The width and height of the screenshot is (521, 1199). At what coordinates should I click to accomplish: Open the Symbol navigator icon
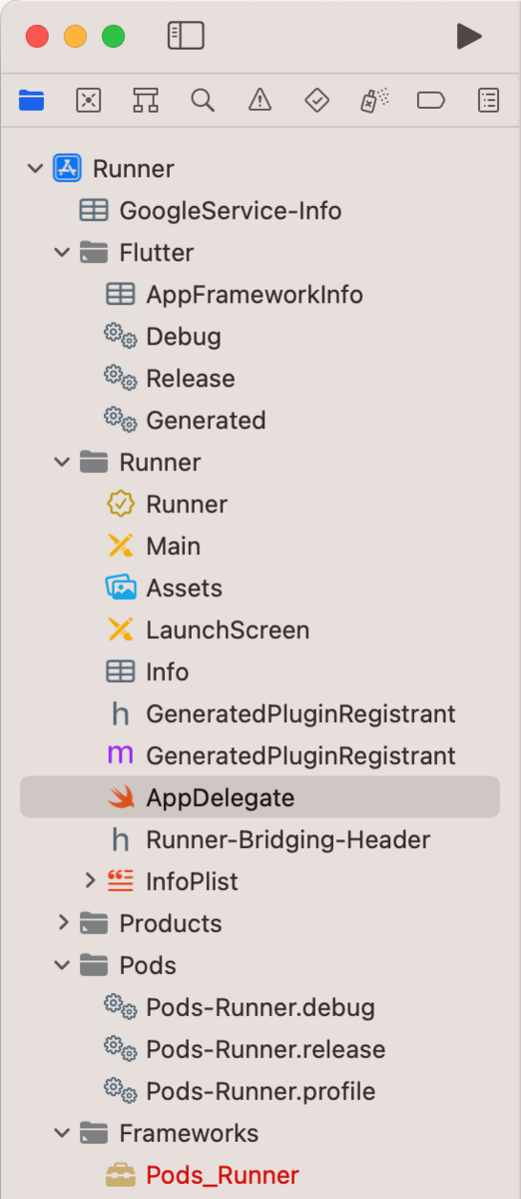click(146, 100)
